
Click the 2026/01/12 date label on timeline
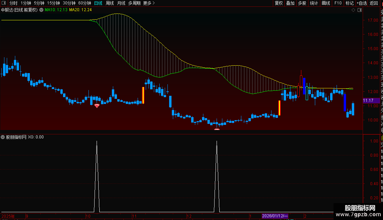pyautogui.click(x=275, y=216)
